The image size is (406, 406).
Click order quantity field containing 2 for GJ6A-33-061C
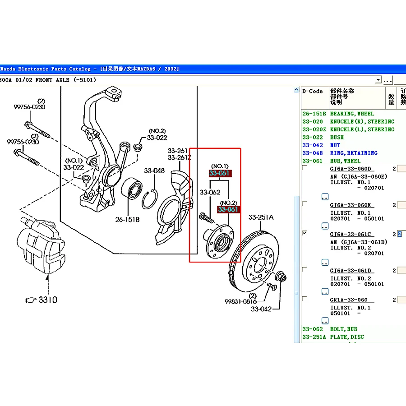click(401, 234)
